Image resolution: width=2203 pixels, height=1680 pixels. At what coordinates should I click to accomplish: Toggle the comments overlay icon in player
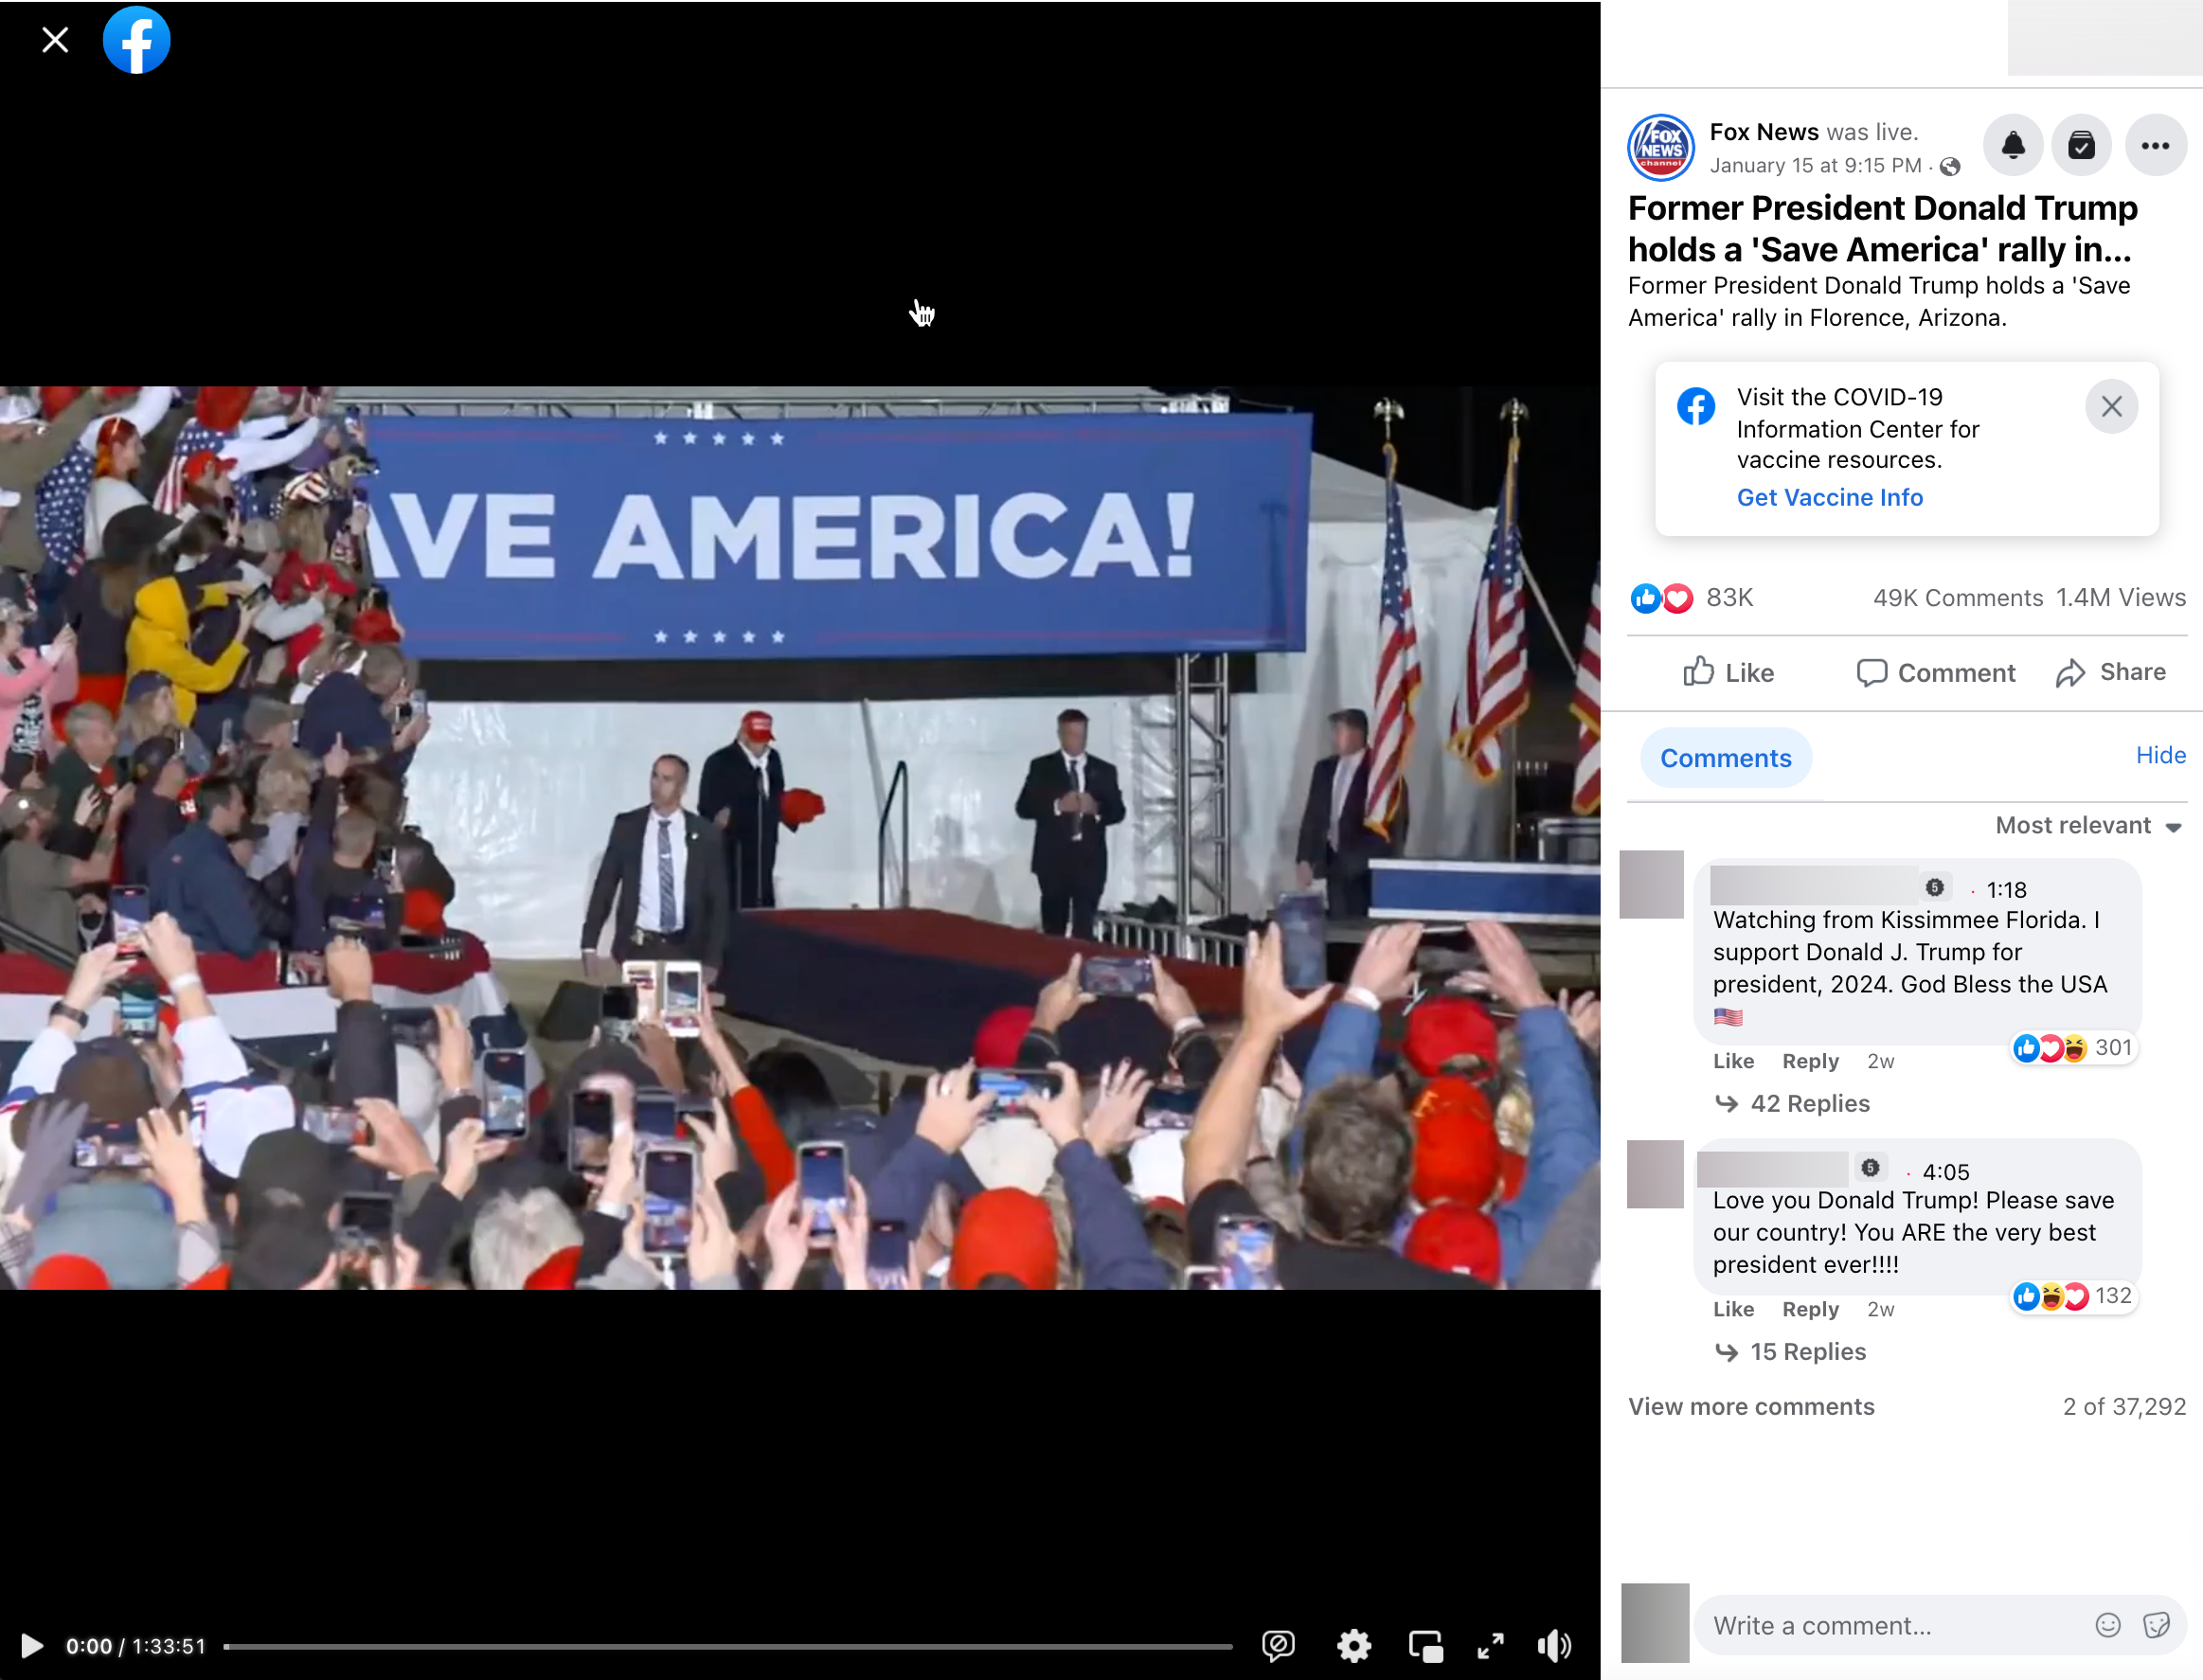[1278, 1645]
